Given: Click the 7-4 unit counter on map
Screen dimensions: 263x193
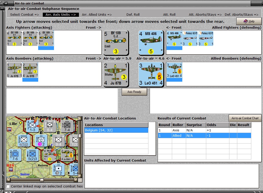Looking at the screenshot, I should (67, 126).
